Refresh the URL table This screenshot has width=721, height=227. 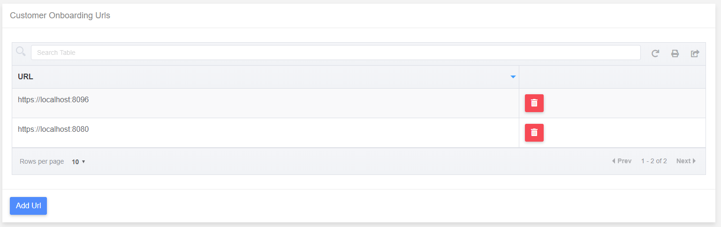655,53
